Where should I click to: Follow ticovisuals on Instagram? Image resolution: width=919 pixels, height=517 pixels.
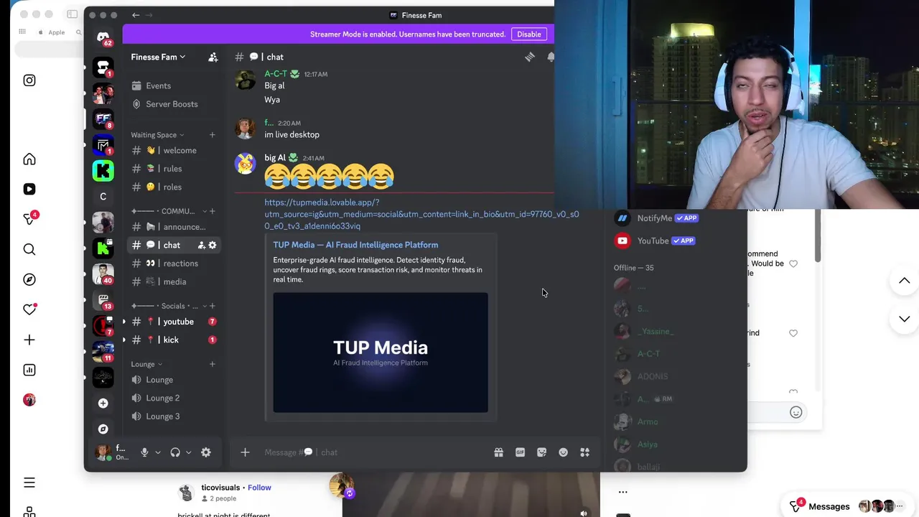pos(259,488)
